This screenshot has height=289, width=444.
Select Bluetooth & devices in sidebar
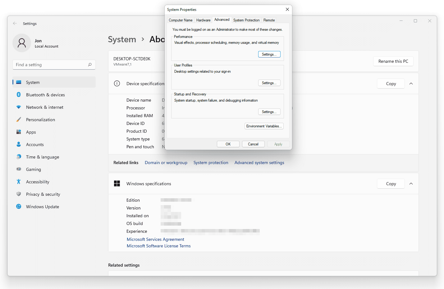(54, 95)
